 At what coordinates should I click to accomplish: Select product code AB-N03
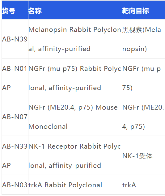click(x=15, y=185)
